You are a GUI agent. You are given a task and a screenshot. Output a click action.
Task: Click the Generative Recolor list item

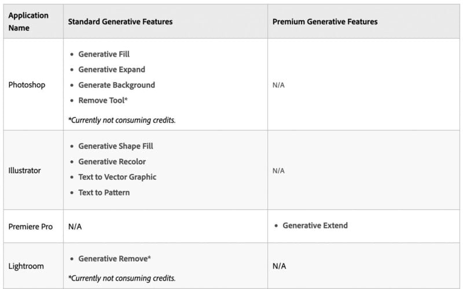[x=112, y=162]
